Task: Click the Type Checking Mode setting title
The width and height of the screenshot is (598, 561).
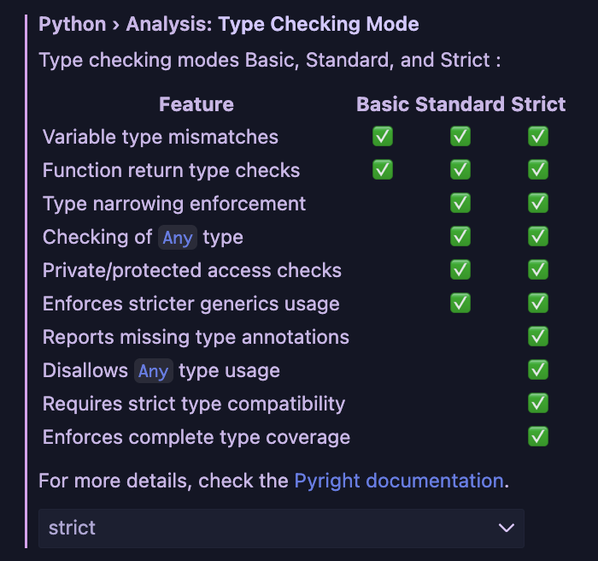Action: pos(229,23)
